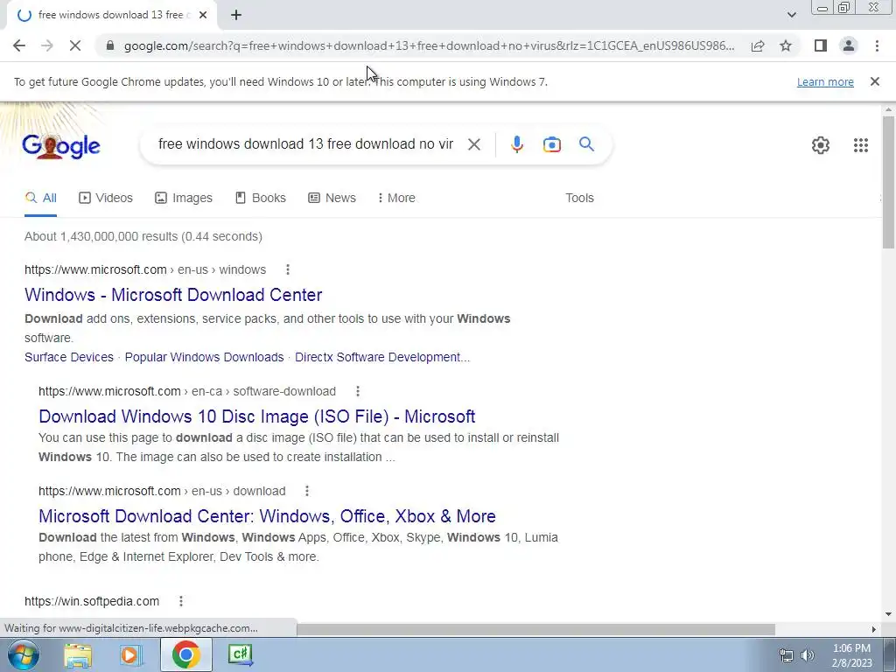
Task: Switch to Videos results tab
Action: 106,198
